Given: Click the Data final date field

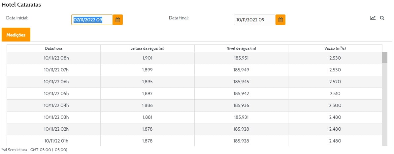Looking at the screenshot, I should (x=254, y=20).
